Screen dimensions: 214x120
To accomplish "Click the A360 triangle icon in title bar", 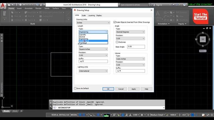I will [177, 5].
